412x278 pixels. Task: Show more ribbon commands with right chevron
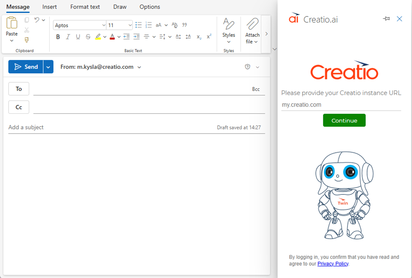pos(266,33)
